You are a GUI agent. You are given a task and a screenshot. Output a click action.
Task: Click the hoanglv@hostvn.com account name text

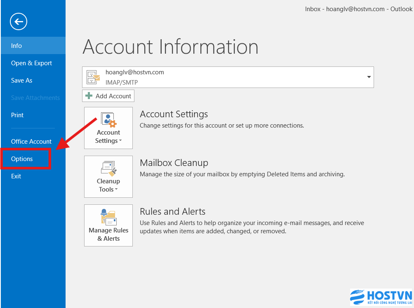tap(135, 72)
